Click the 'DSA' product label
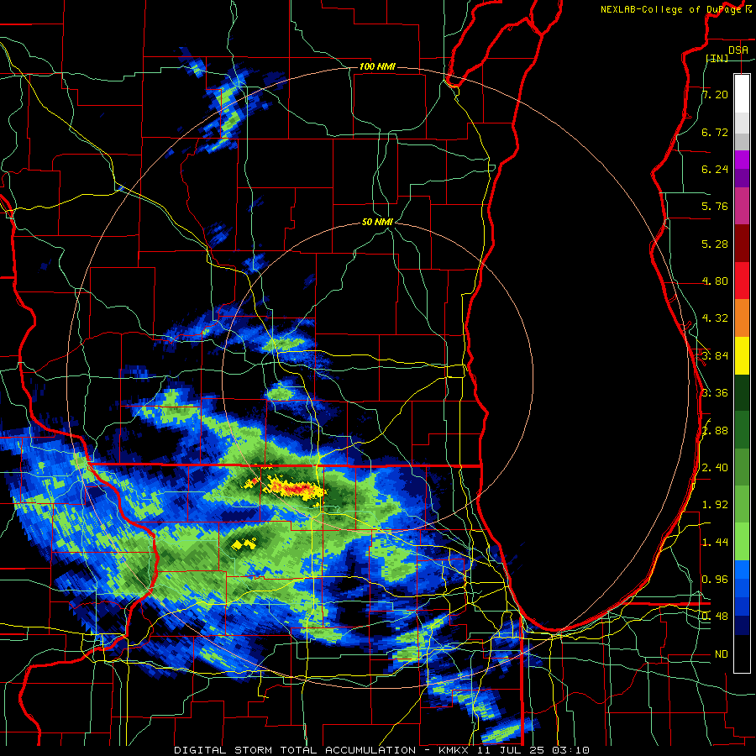Screen dimensions: 756x756 pos(738,50)
